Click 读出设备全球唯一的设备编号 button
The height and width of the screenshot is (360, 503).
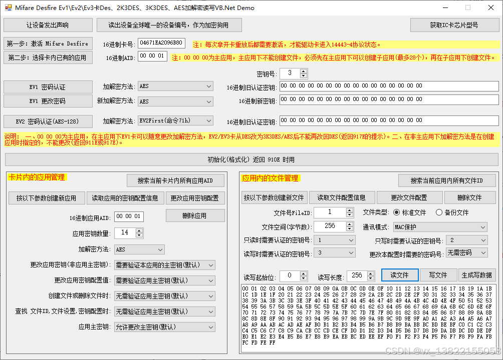(169, 25)
